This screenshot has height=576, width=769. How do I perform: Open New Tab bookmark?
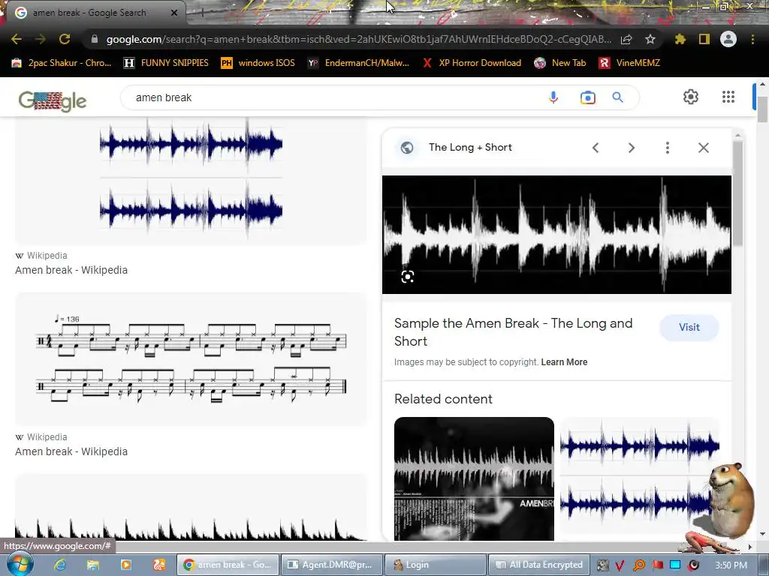(x=560, y=63)
